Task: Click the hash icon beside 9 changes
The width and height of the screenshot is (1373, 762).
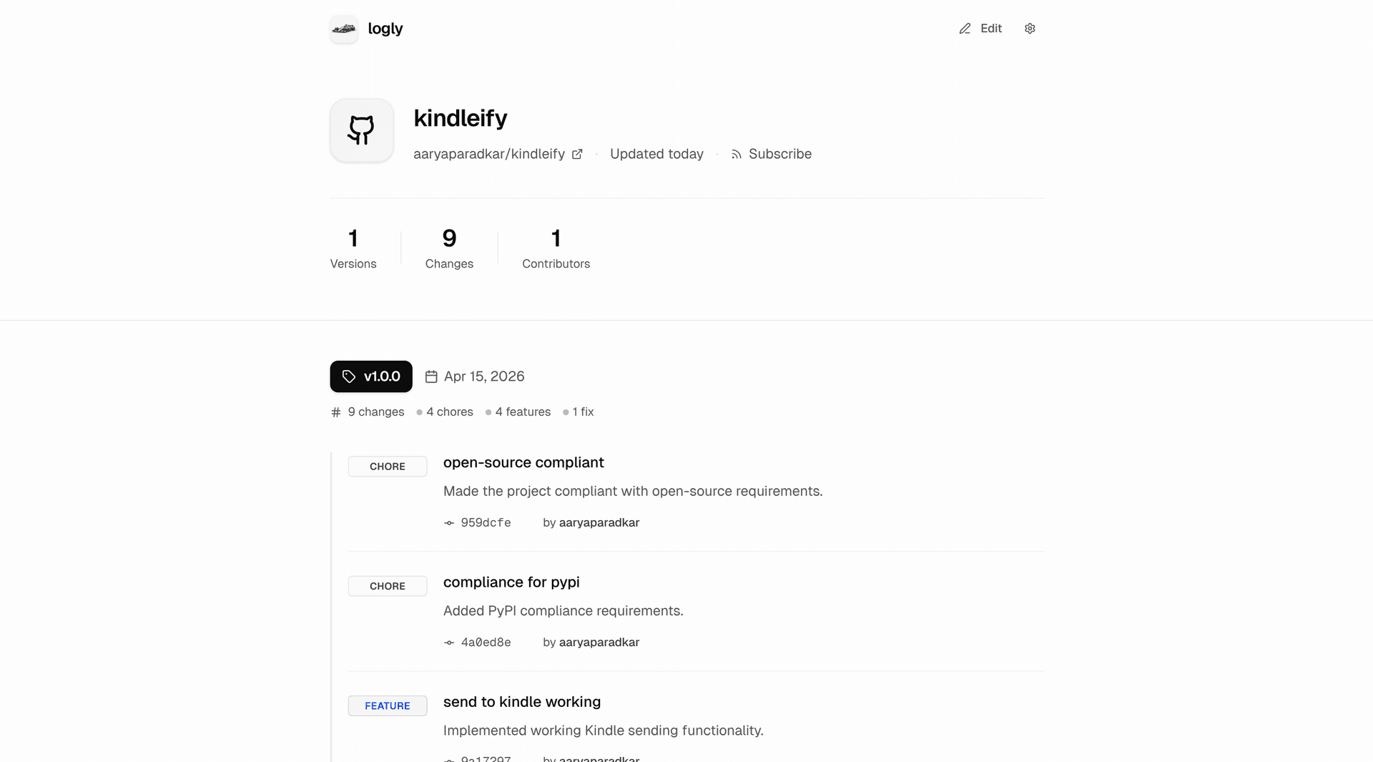Action: click(336, 412)
